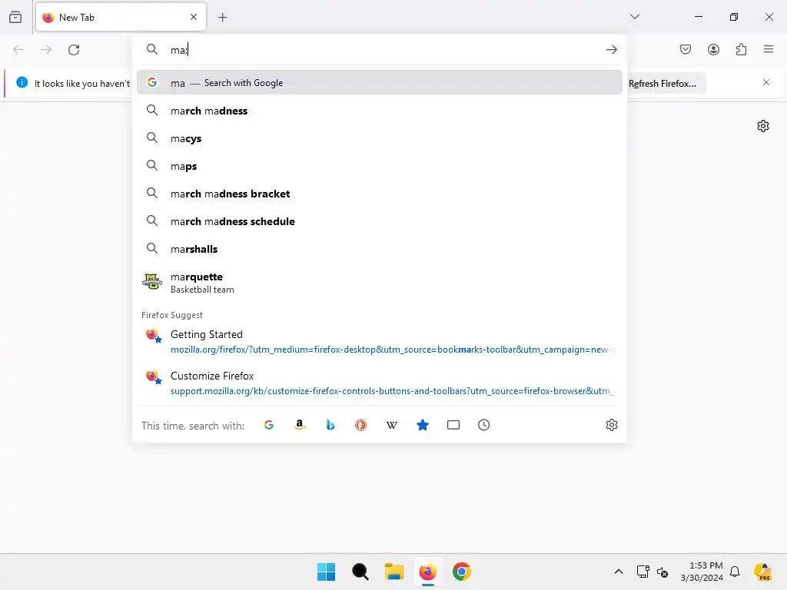The width and height of the screenshot is (787, 590).
Task: Go forward with the forward arrow
Action: click(x=46, y=50)
